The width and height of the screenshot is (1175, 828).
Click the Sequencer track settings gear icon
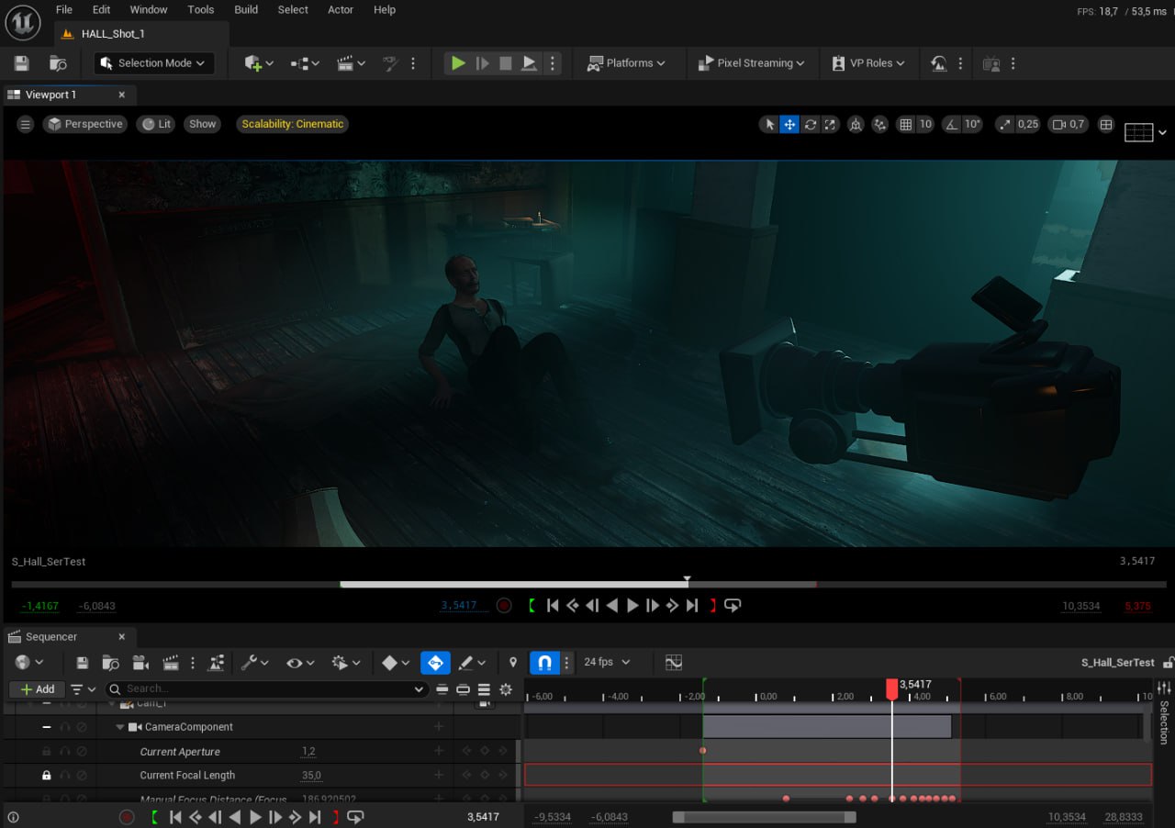[506, 689]
